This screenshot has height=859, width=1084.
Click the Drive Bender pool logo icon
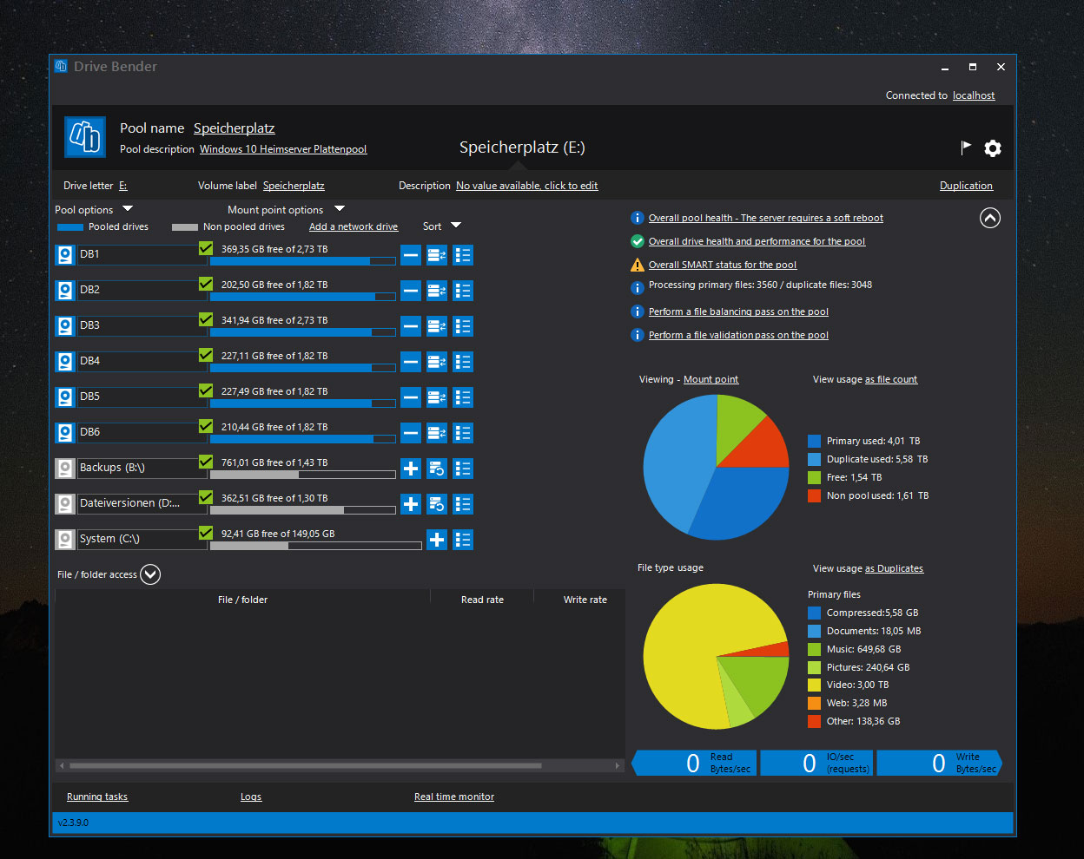click(85, 137)
